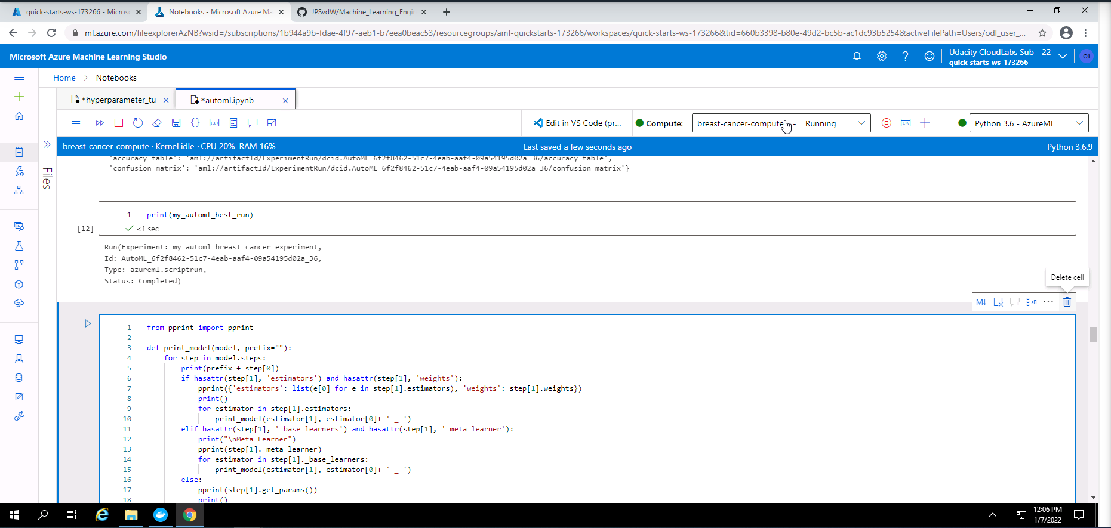The image size is (1111, 528).
Task: Open Notebooks from the sidebar icon
Action: tap(19, 152)
